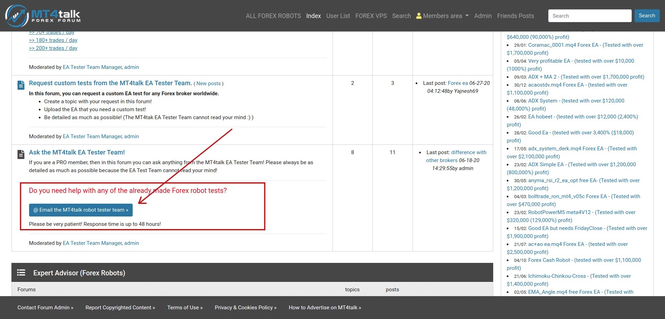Screen dimensions: 665x319
Task: Click the user icon next to Members area
Action: 419,16
